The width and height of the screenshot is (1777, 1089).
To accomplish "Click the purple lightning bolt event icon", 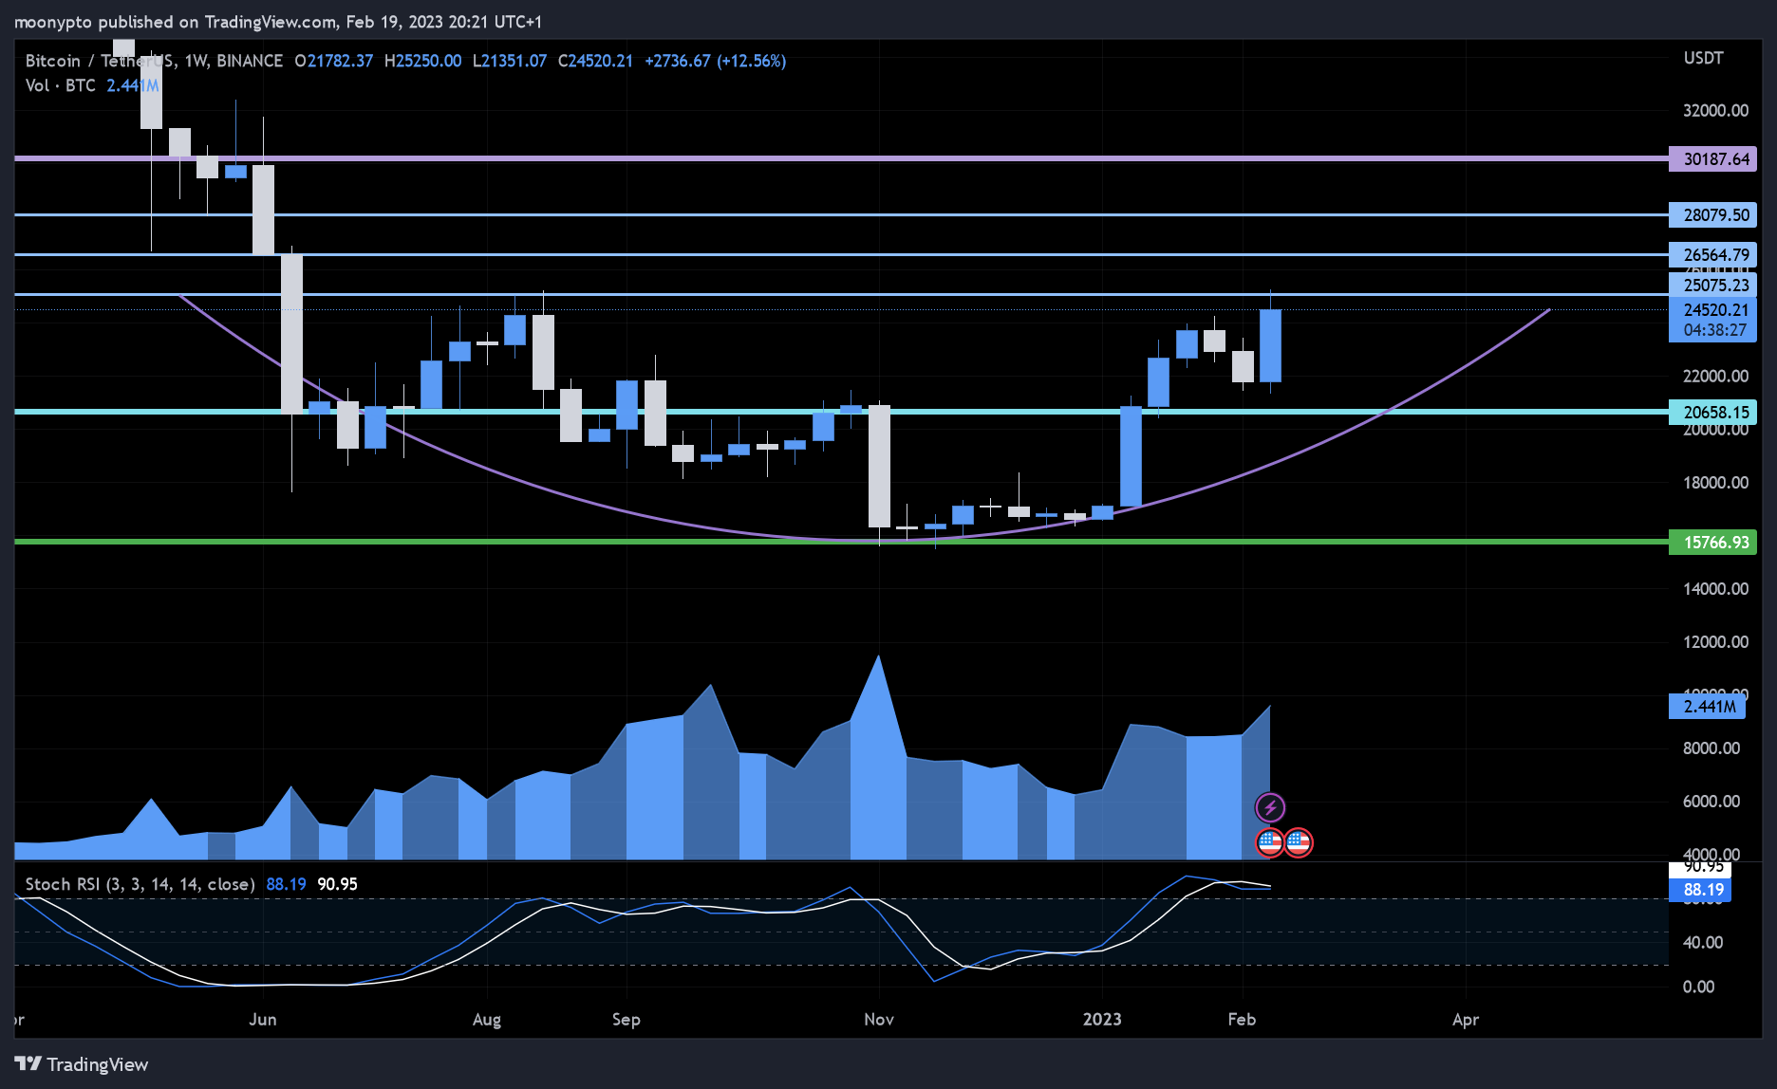I will pyautogui.click(x=1270, y=808).
